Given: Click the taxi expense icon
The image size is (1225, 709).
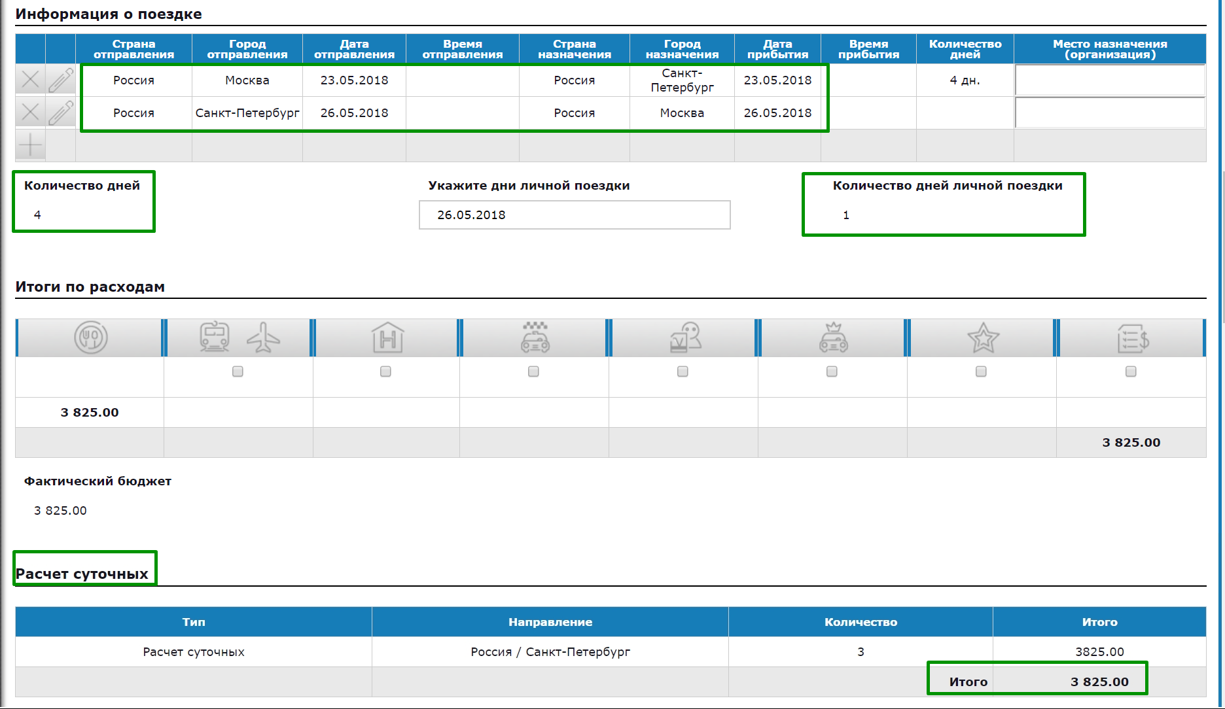Looking at the screenshot, I should click(535, 338).
